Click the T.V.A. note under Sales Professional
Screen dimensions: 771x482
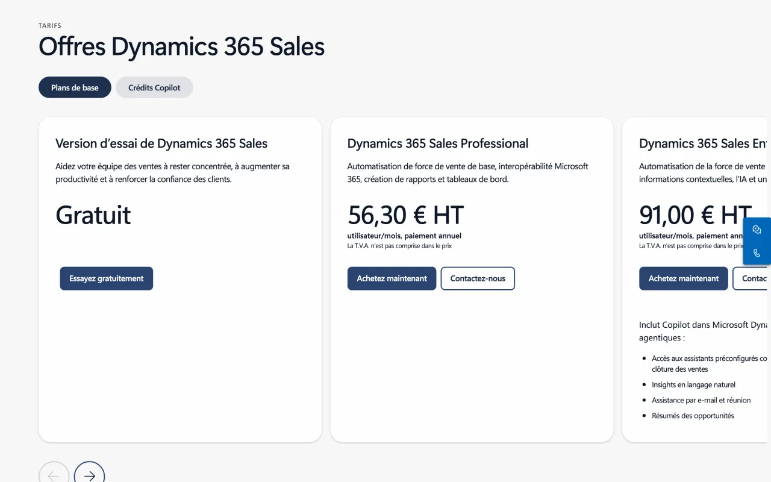tap(399, 246)
